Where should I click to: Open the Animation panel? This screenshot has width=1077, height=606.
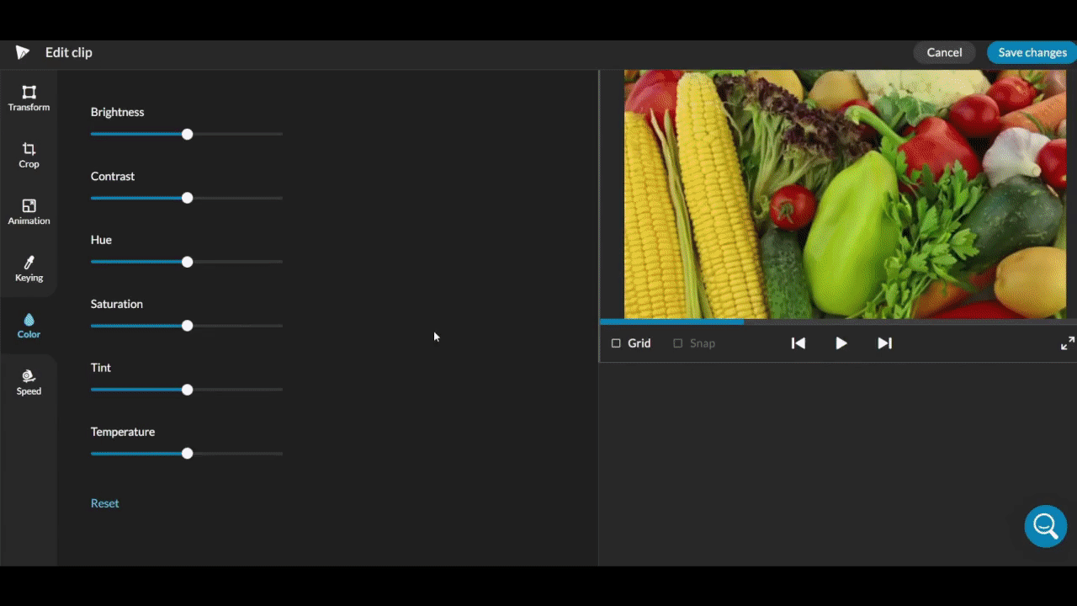pos(29,212)
